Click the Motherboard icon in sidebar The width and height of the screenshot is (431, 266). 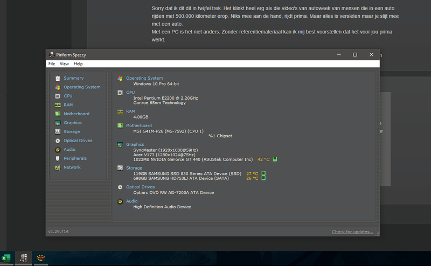tap(58, 114)
